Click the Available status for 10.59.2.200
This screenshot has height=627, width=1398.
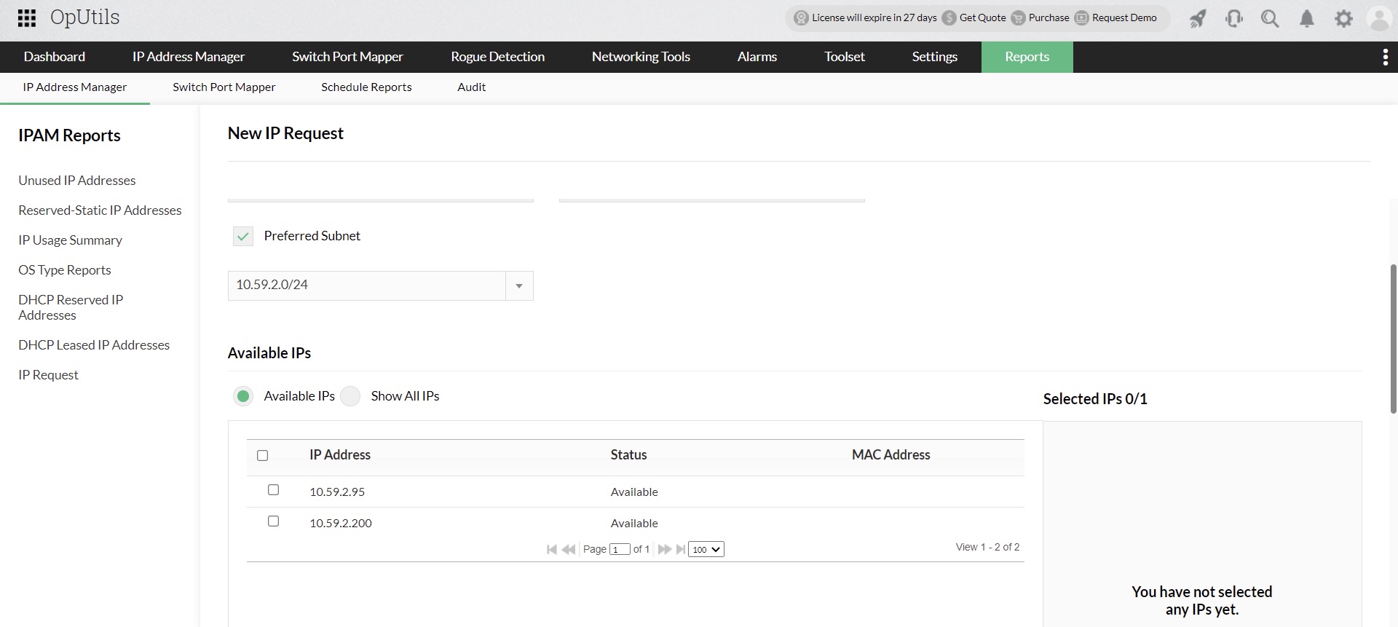(634, 524)
